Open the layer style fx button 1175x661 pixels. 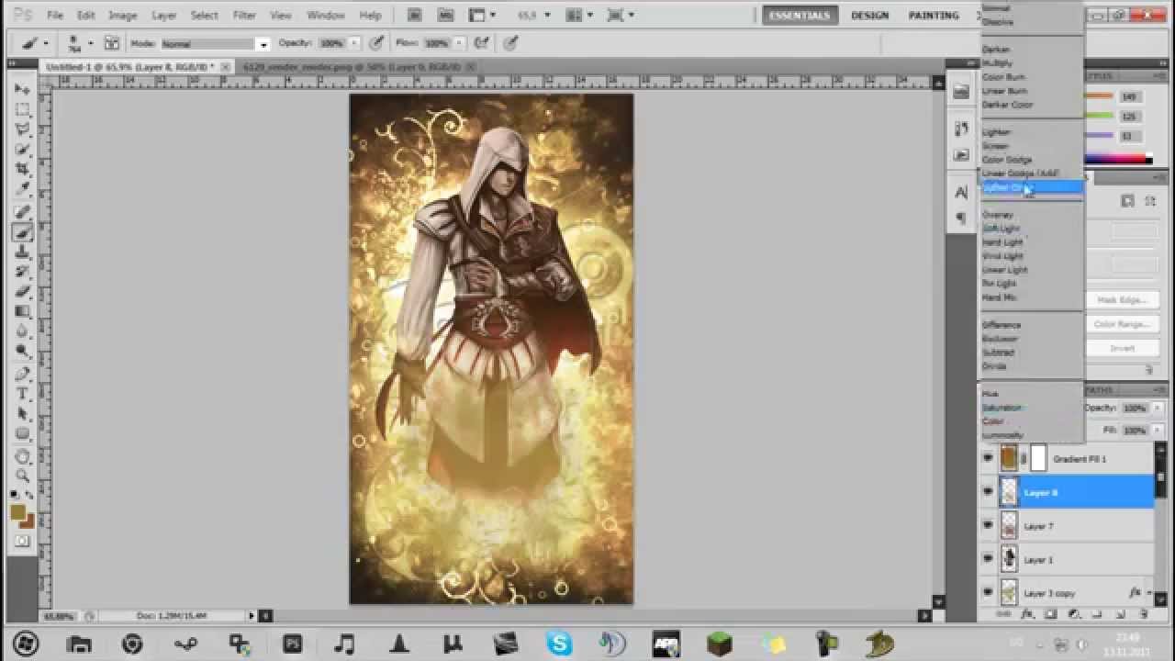pyautogui.click(x=1028, y=614)
